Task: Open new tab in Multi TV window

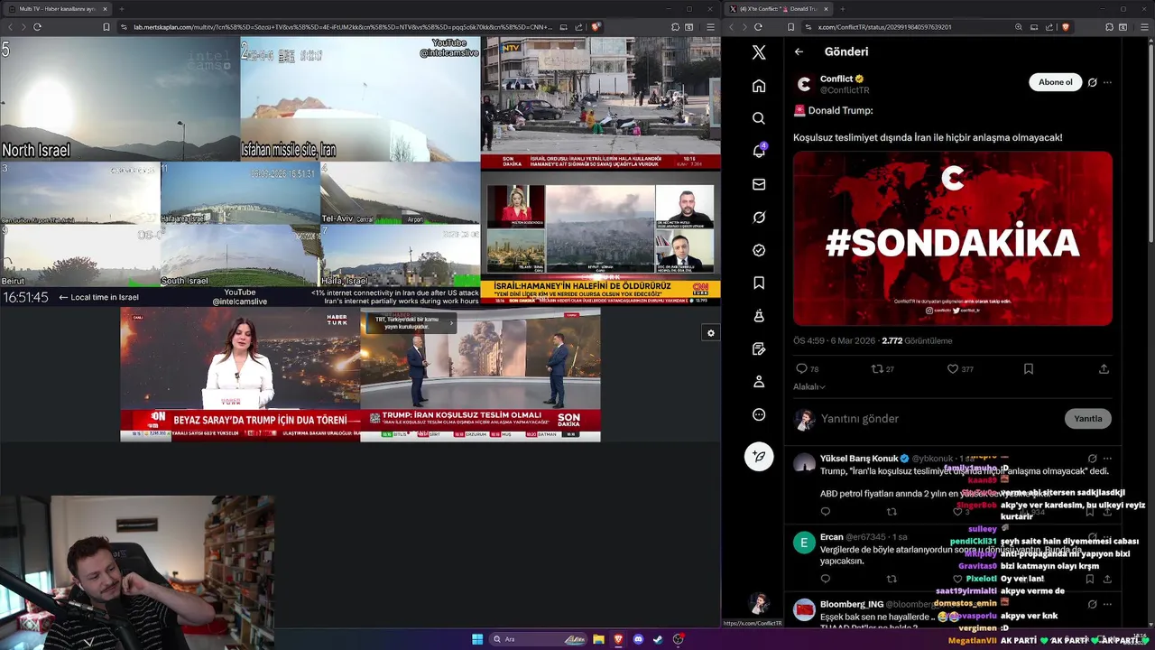Action: [122, 9]
